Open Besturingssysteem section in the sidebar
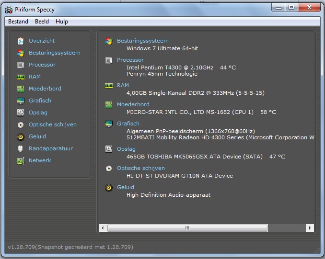The width and height of the screenshot is (325, 259). pos(54,53)
